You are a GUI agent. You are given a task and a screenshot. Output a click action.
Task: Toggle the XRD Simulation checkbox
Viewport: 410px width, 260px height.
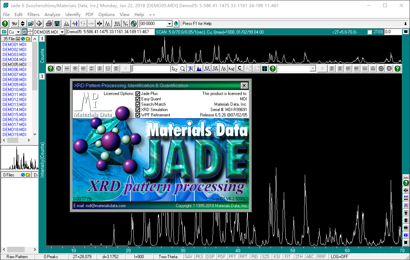[x=138, y=110]
